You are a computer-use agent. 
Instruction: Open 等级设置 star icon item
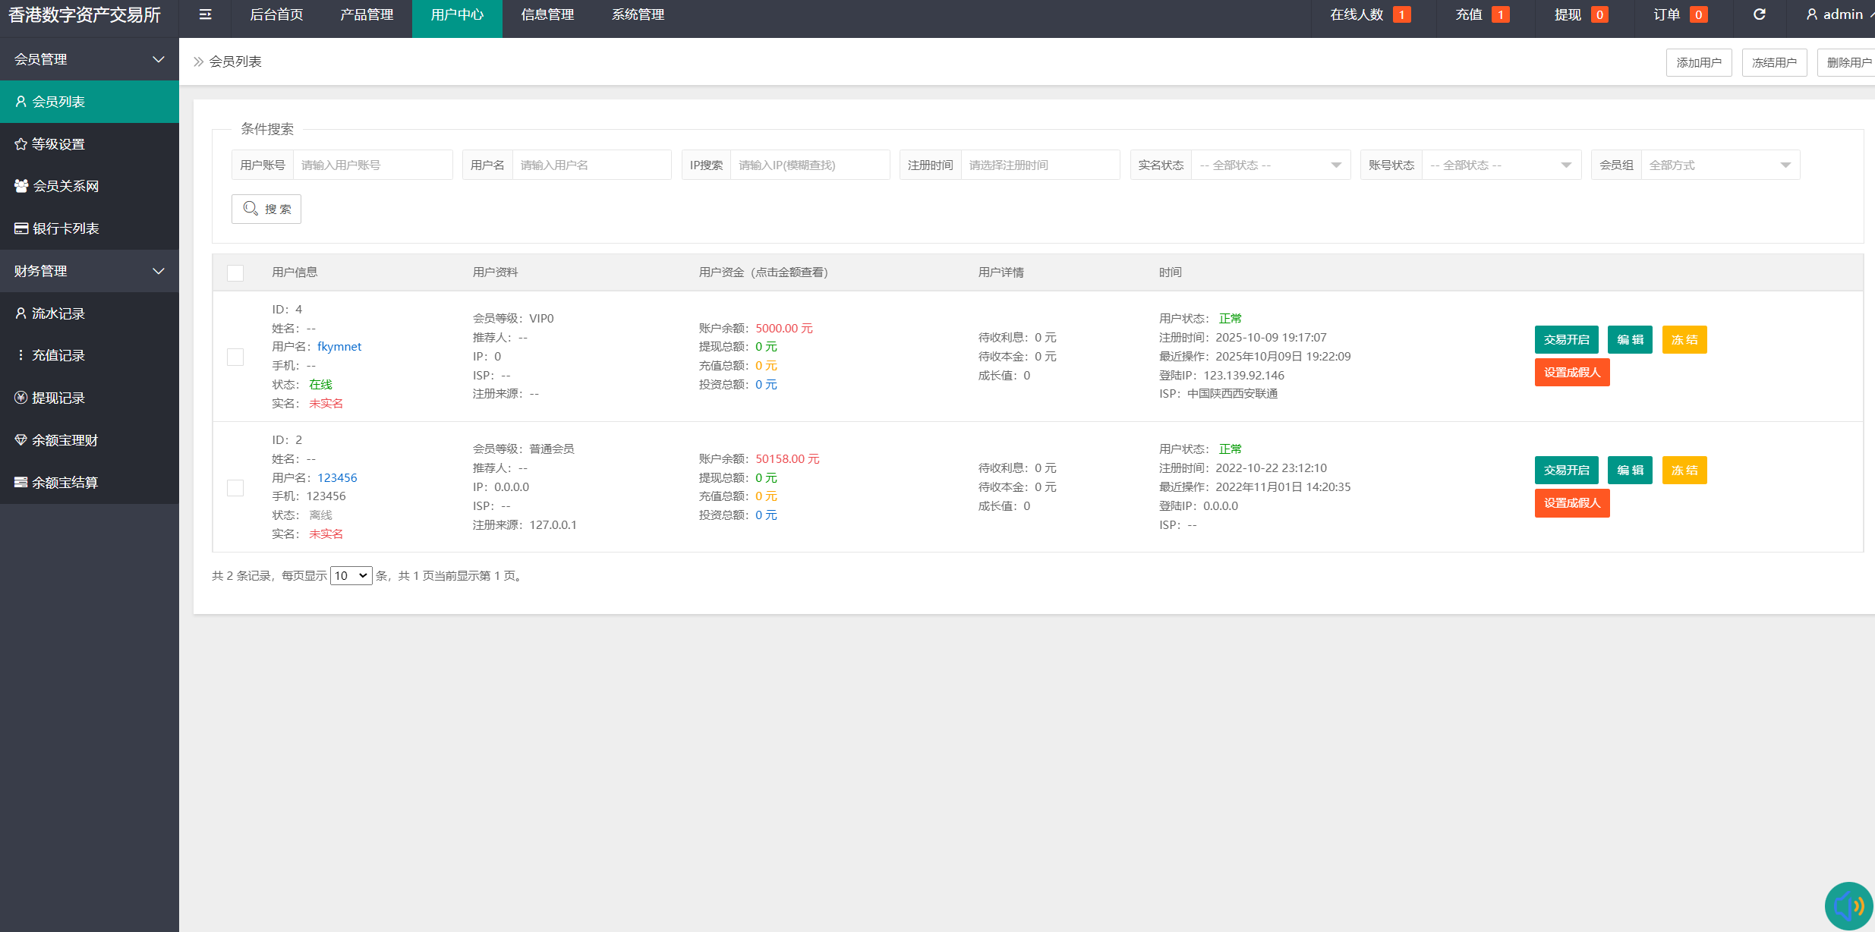coord(58,144)
